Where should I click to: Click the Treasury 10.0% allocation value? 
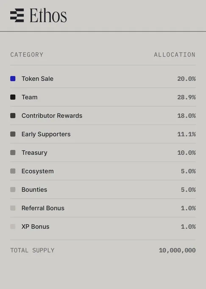click(187, 153)
